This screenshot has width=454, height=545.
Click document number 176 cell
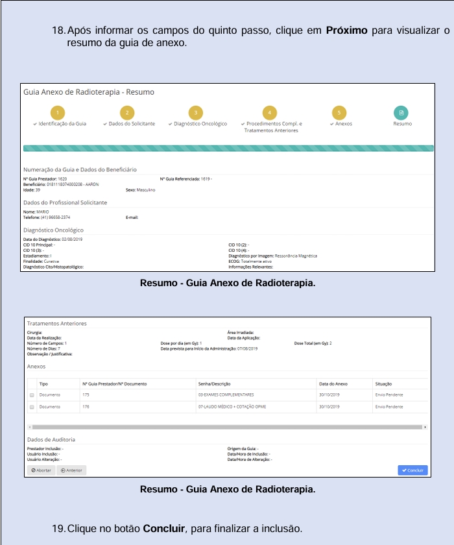(86, 407)
